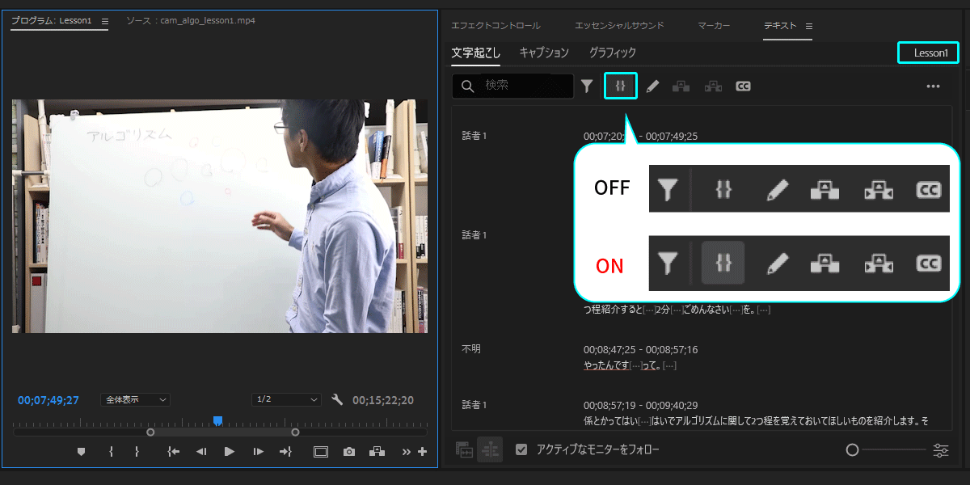Click timecode 00;08;47;25 - 00;08;57;16

coord(640,350)
